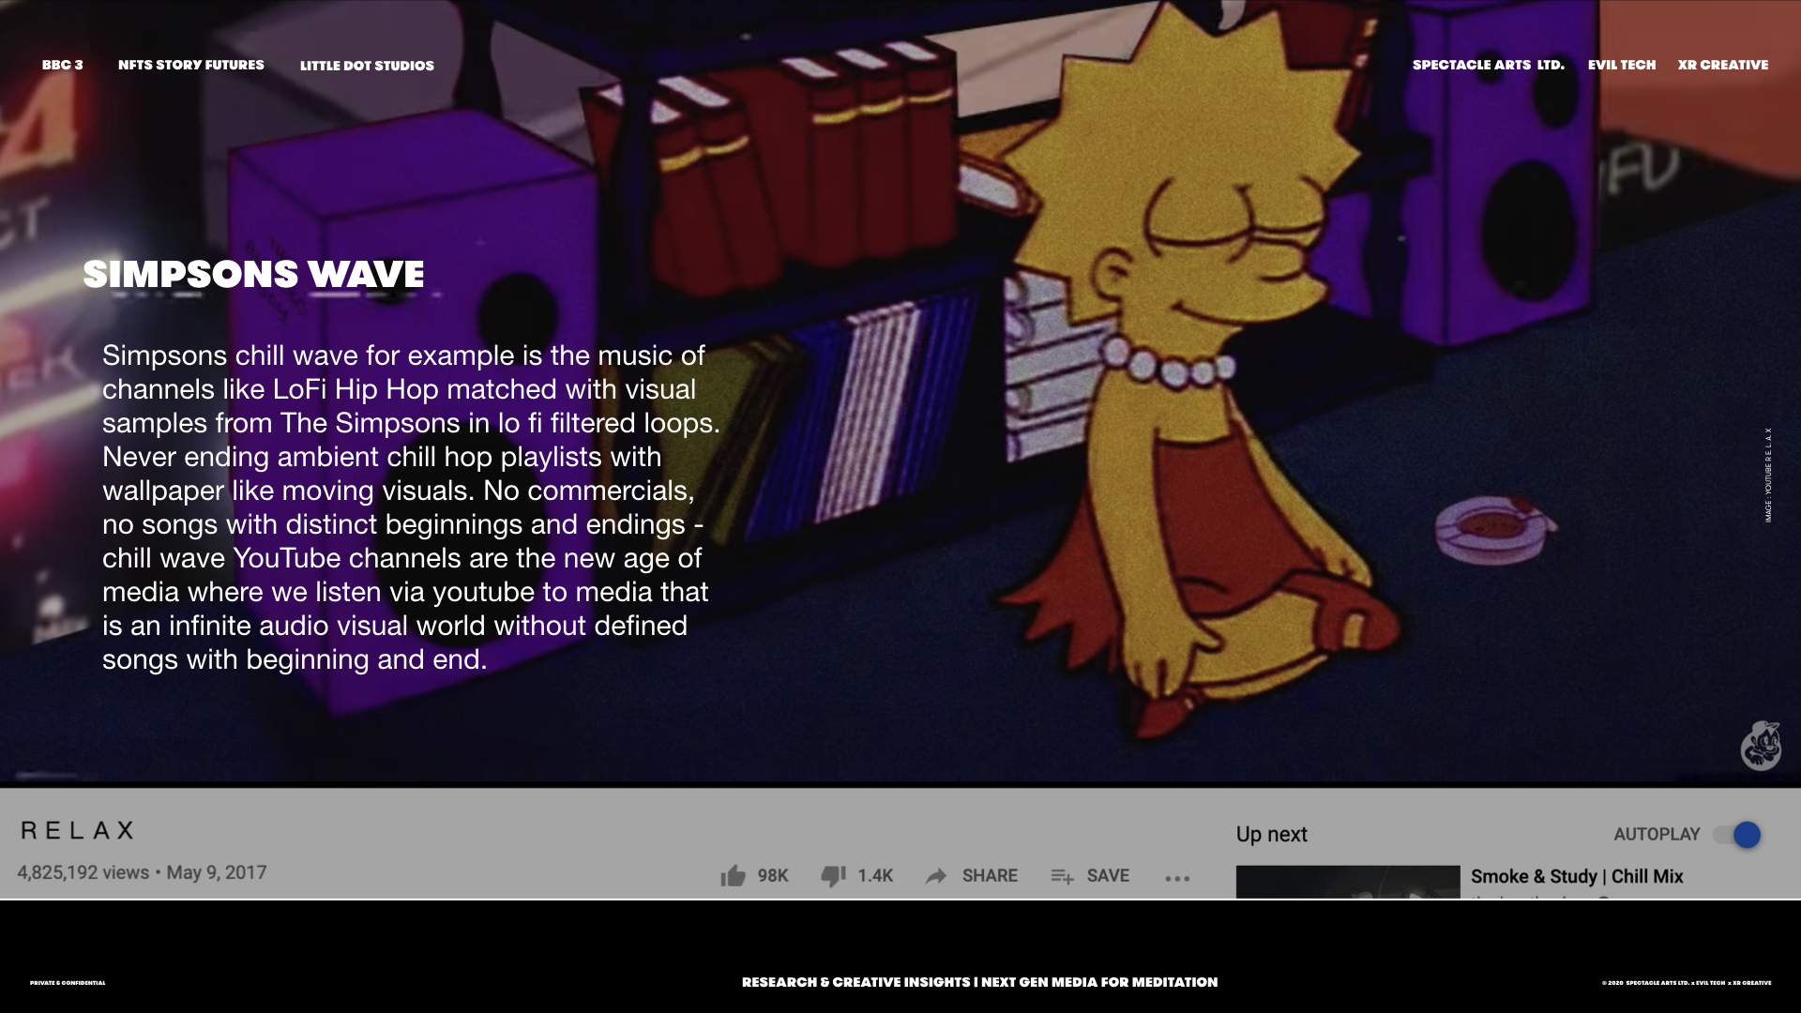Click the SIMPSONS WAVE heading
The height and width of the screenshot is (1013, 1801).
click(253, 274)
